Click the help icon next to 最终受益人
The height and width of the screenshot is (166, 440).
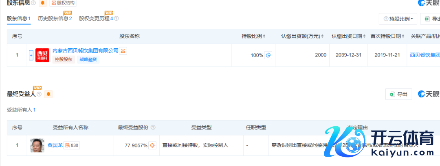[39, 94]
